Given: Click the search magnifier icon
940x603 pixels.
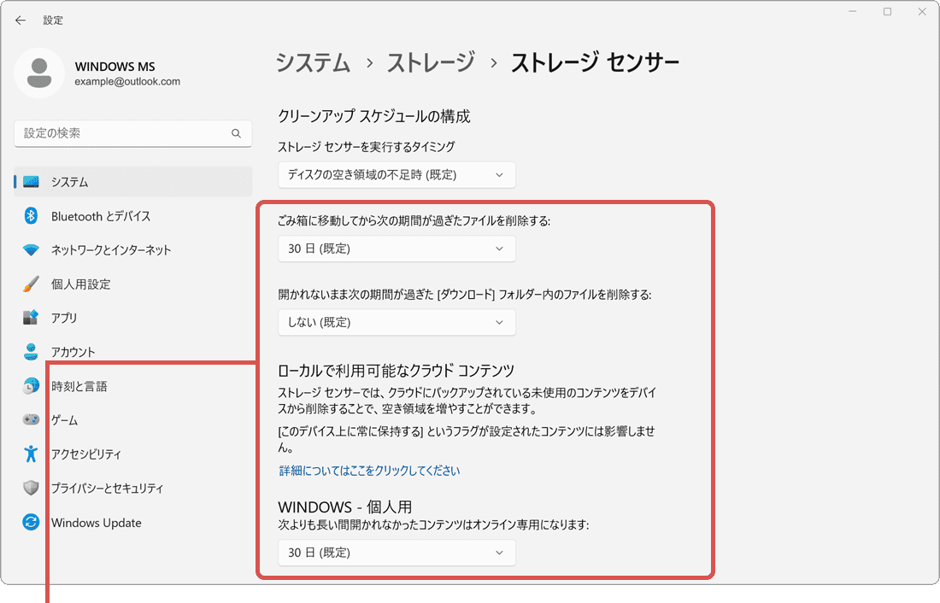Looking at the screenshot, I should [237, 134].
